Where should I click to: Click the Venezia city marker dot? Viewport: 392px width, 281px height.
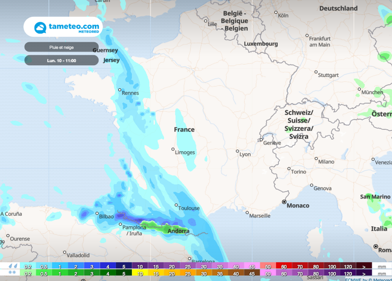click(x=373, y=159)
